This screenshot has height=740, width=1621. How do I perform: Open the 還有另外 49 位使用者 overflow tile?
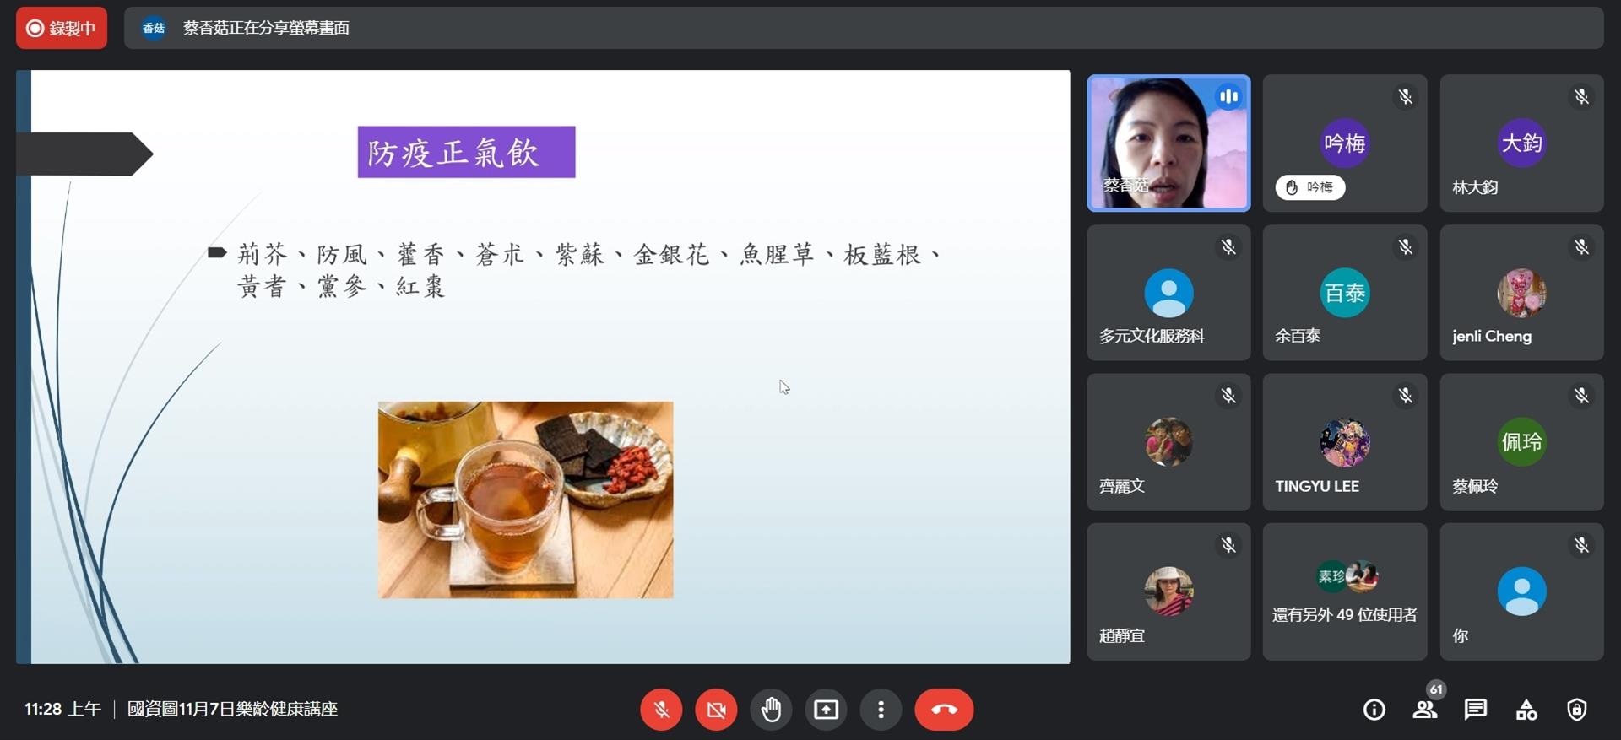click(x=1345, y=591)
